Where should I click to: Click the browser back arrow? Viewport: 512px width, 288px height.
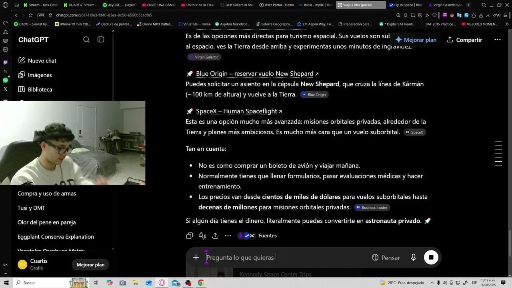tap(16, 15)
